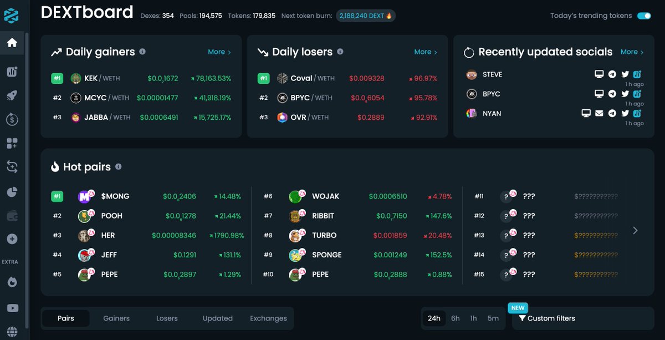Select the 5m timeframe

493,318
